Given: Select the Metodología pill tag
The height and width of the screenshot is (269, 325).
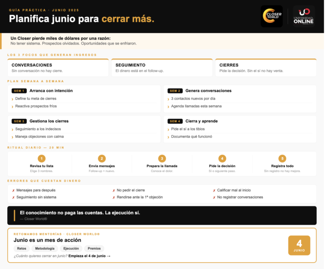Looking at the screenshot, I should (45, 249).
